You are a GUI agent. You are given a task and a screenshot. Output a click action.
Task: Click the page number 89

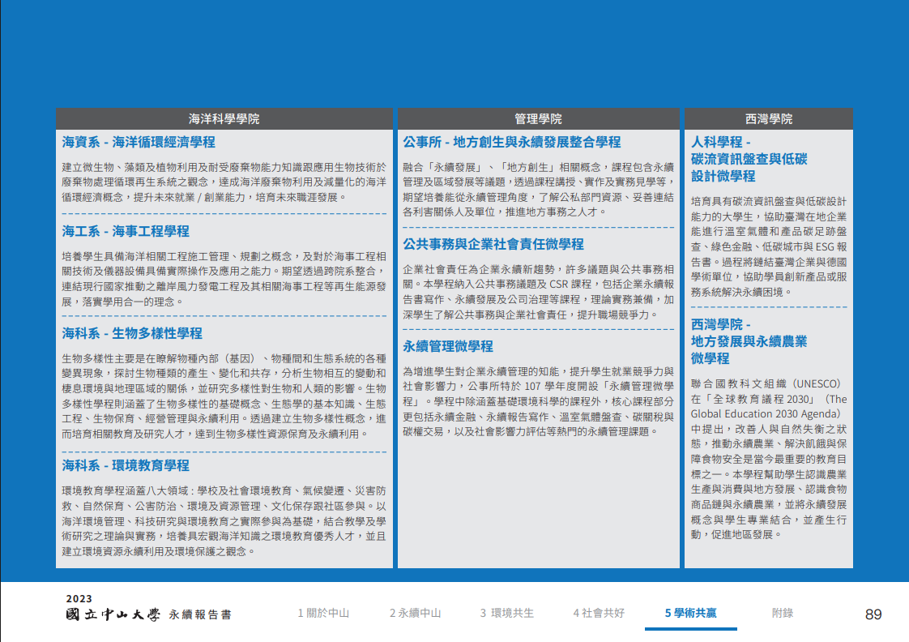click(873, 614)
